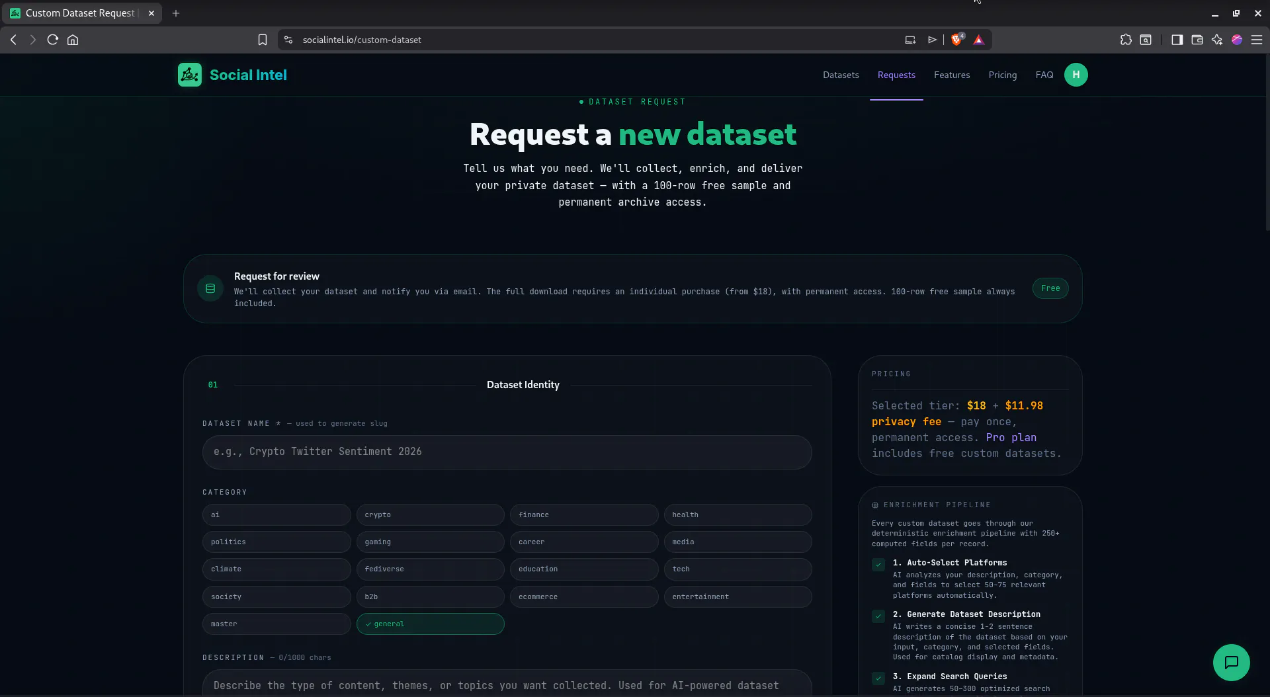
Task: Toggle Auto-Select Platforms checkbox
Action: pyautogui.click(x=878, y=565)
